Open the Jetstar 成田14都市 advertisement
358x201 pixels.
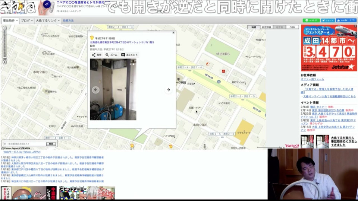tap(329, 48)
